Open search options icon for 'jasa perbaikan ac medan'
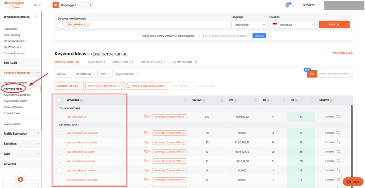This screenshot has height=188, width=365. [147, 171]
